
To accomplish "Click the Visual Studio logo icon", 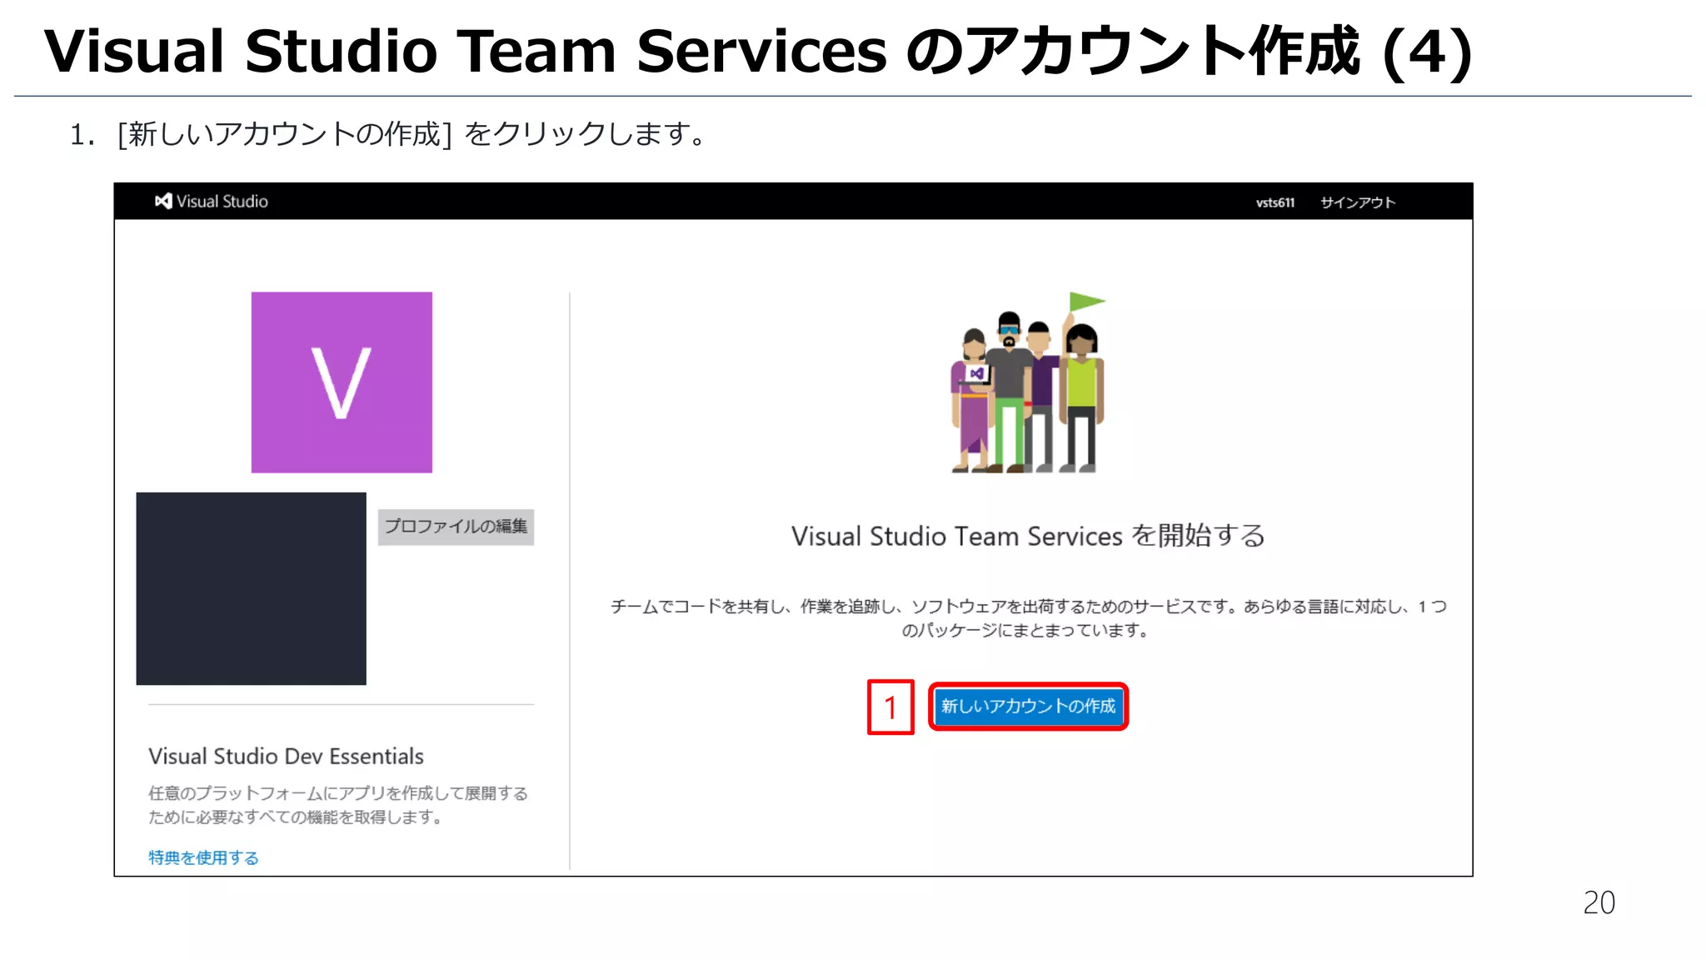I will [163, 201].
